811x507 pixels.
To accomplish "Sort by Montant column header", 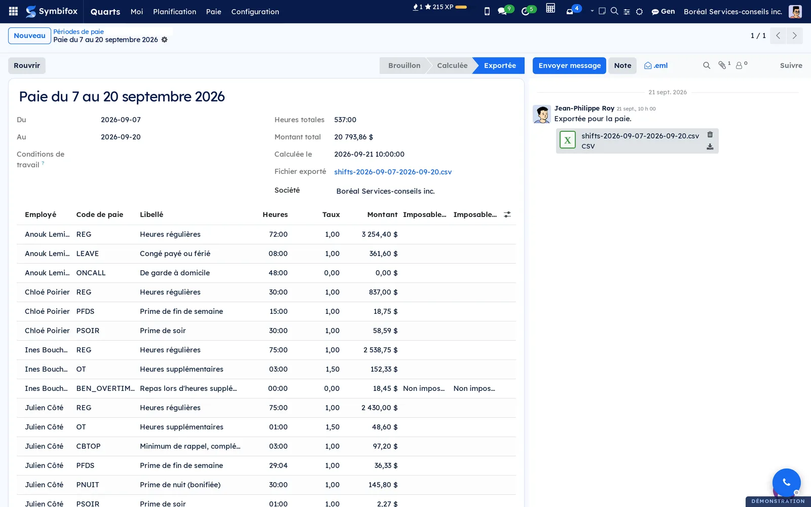I will point(382,214).
